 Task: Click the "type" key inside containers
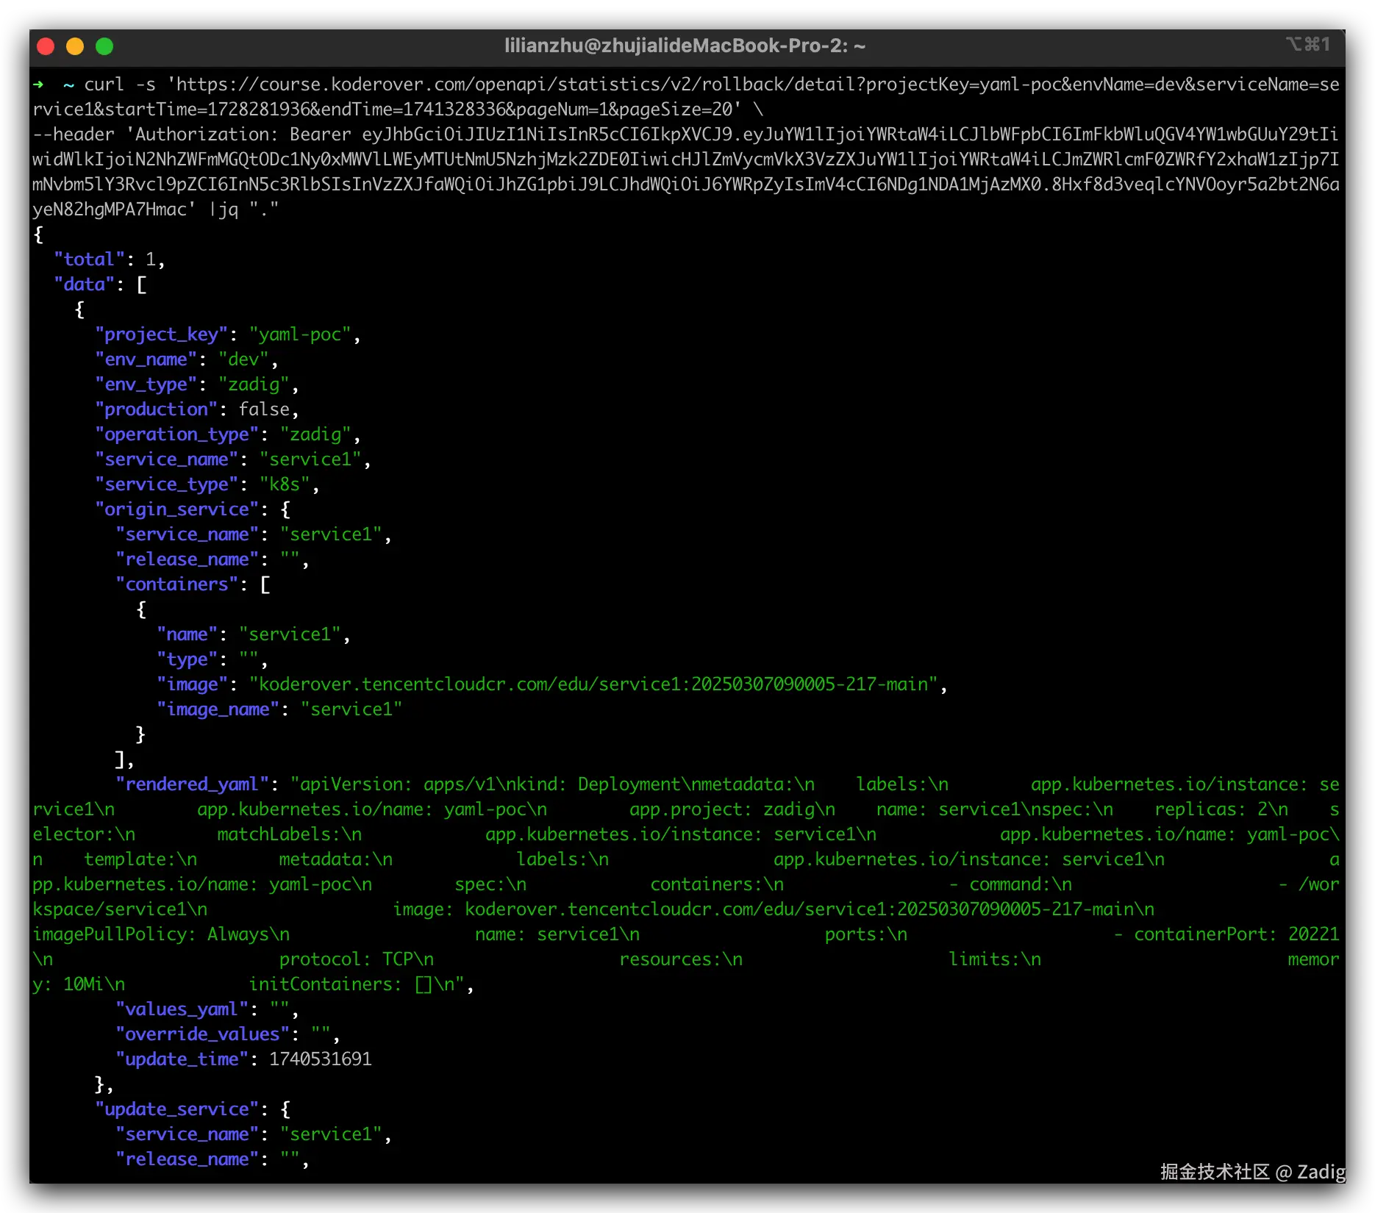coord(187,659)
